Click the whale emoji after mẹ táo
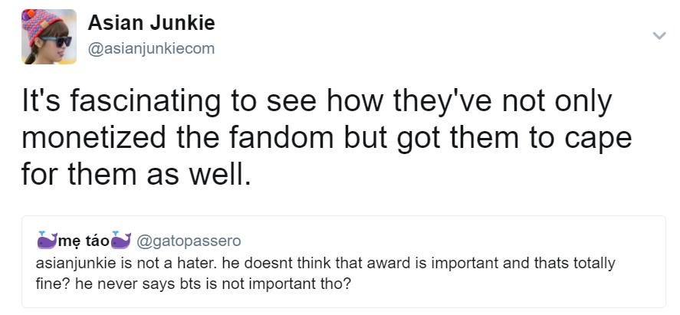The height and width of the screenshot is (315, 680). click(122, 243)
